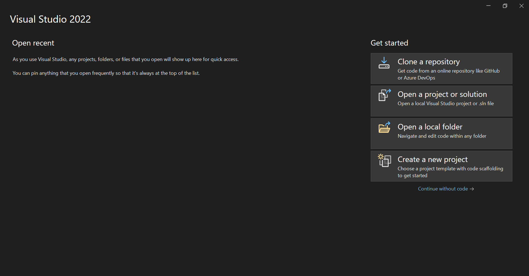The height and width of the screenshot is (276, 529).
Task: Click the Clone a repository download icon
Action: click(x=384, y=63)
